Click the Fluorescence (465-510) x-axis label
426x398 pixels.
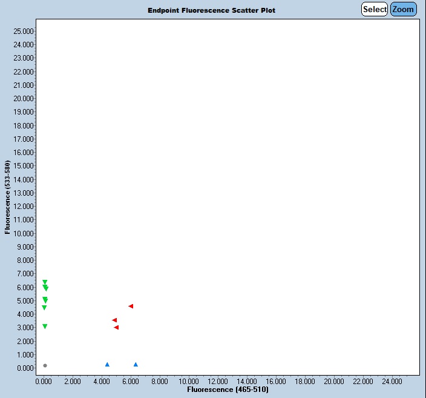(228, 390)
